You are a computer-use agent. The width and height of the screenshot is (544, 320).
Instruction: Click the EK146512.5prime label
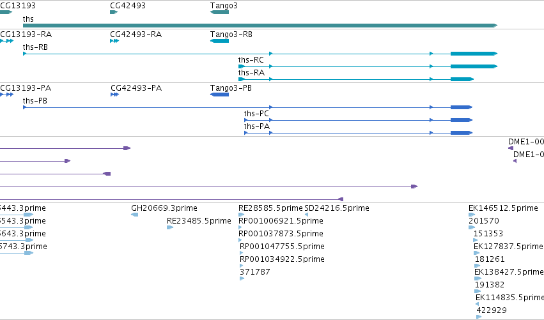[503, 208]
